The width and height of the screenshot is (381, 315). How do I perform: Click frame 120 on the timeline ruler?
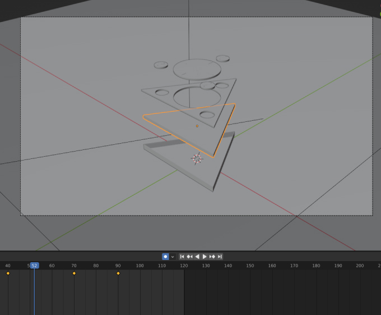click(184, 266)
